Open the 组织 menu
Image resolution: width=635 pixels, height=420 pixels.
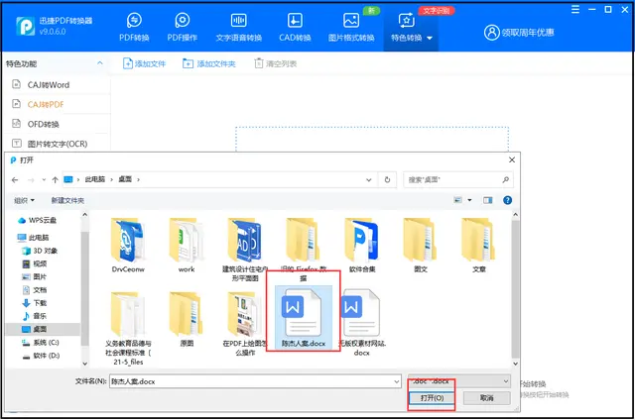24,200
